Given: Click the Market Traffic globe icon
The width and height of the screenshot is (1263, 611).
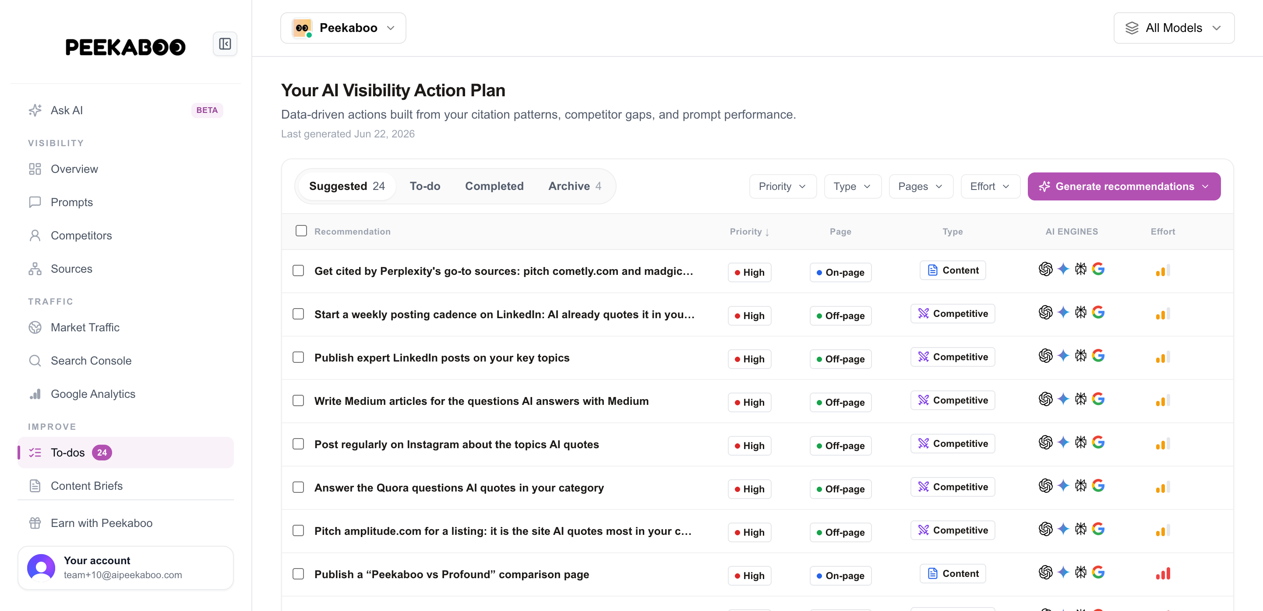Looking at the screenshot, I should click(35, 327).
